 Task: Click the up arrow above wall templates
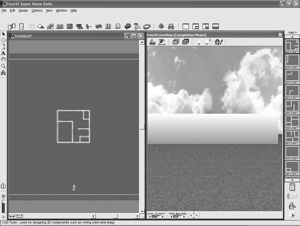pos(292,37)
